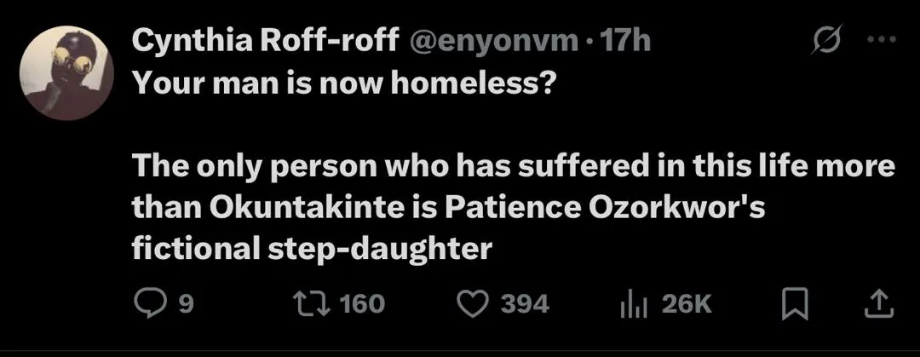Image resolution: width=920 pixels, height=357 pixels.
Task: Click the 17h timestamp
Action: [x=626, y=41]
